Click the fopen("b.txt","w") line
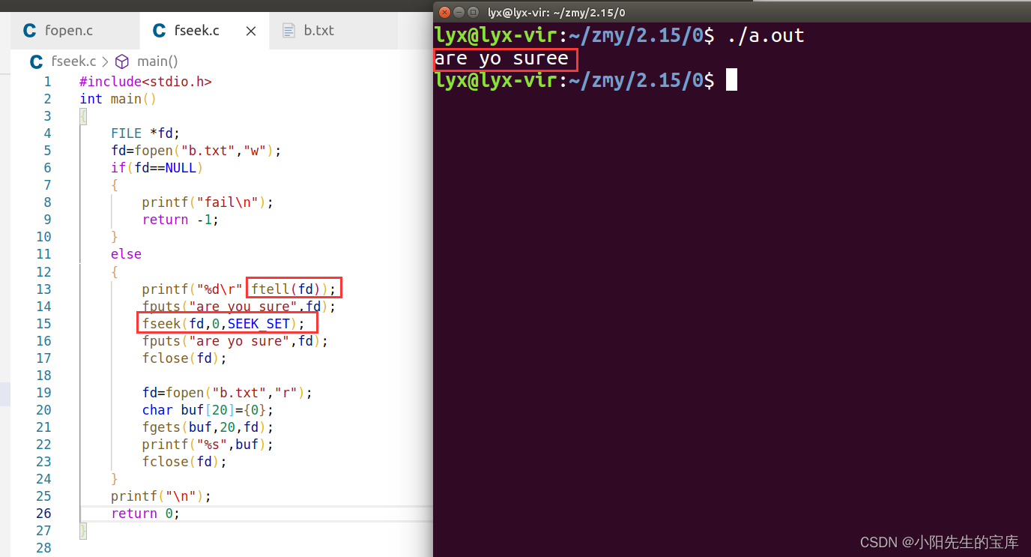The image size is (1031, 557). 196,151
